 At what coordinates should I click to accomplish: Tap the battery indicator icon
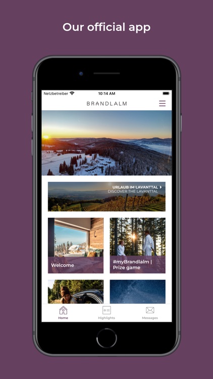(166, 93)
